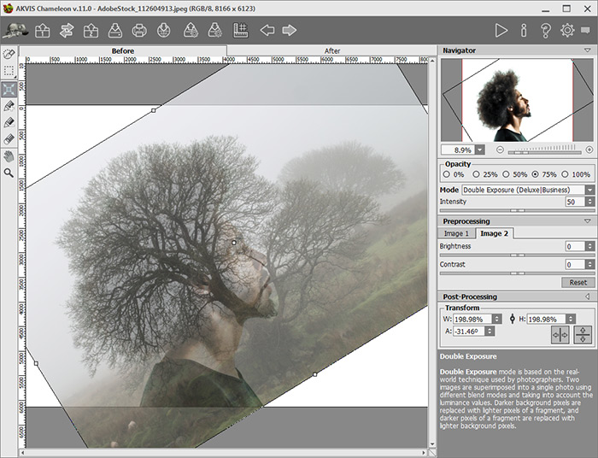Adjust Intensity value stepper
Image resolution: width=598 pixels, height=458 pixels.
pyautogui.click(x=590, y=202)
